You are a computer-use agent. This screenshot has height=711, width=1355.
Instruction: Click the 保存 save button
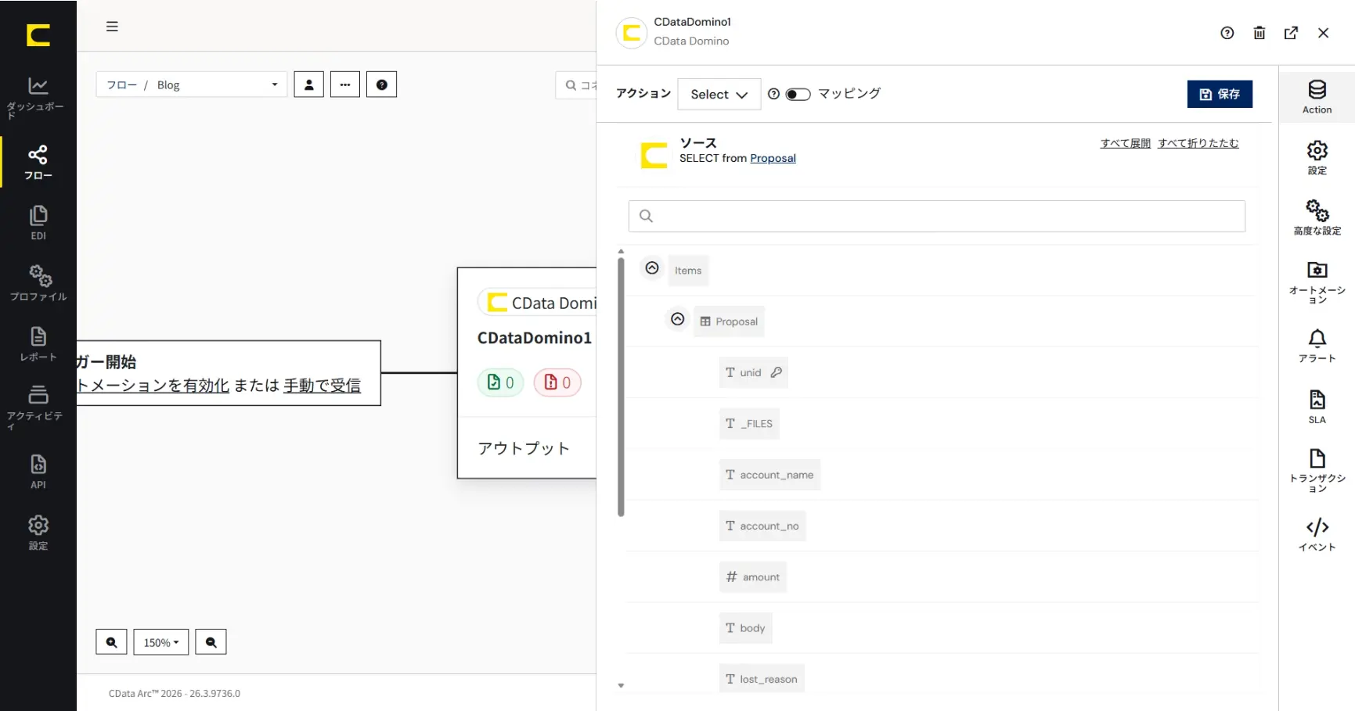(x=1220, y=94)
